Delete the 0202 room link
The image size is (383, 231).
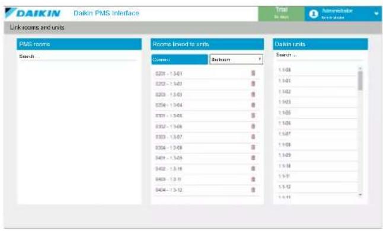pos(253,84)
